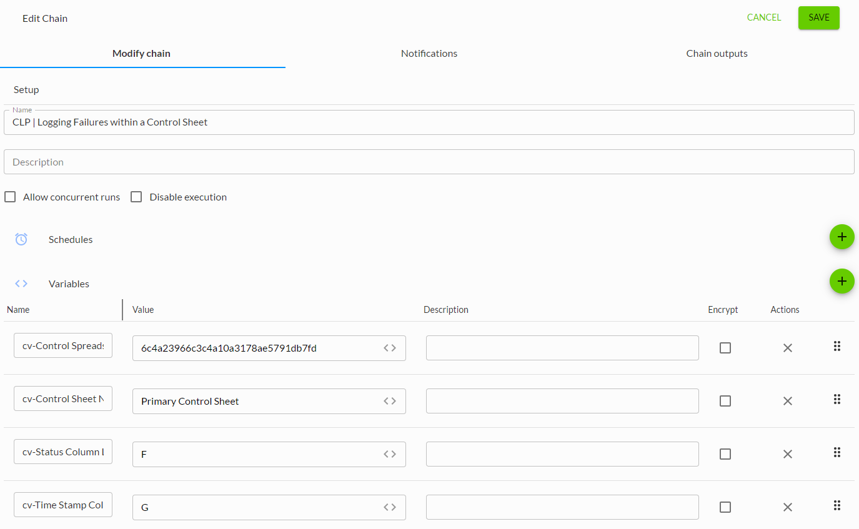Enable Allow concurrent runs checkbox
Screen dimensions: 859x529
[x=10, y=197]
